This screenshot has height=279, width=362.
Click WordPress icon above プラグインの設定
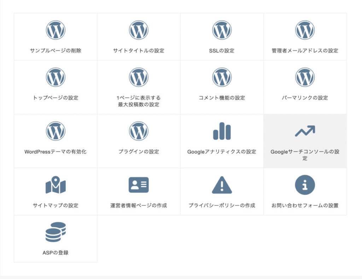point(139,131)
